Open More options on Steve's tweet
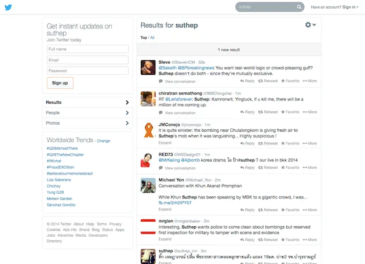The width and height of the screenshot is (365, 264). point(310,81)
